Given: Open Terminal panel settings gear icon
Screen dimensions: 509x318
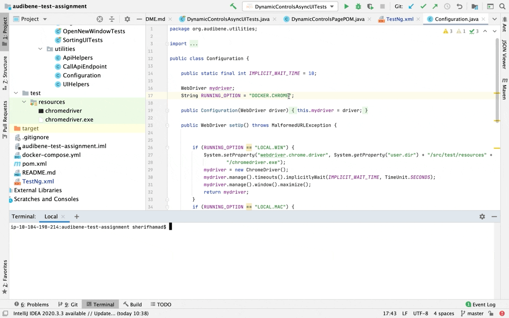Looking at the screenshot, I should (x=482, y=216).
